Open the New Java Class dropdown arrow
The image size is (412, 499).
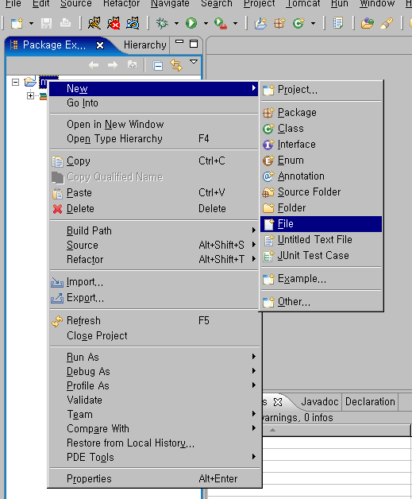point(313,23)
